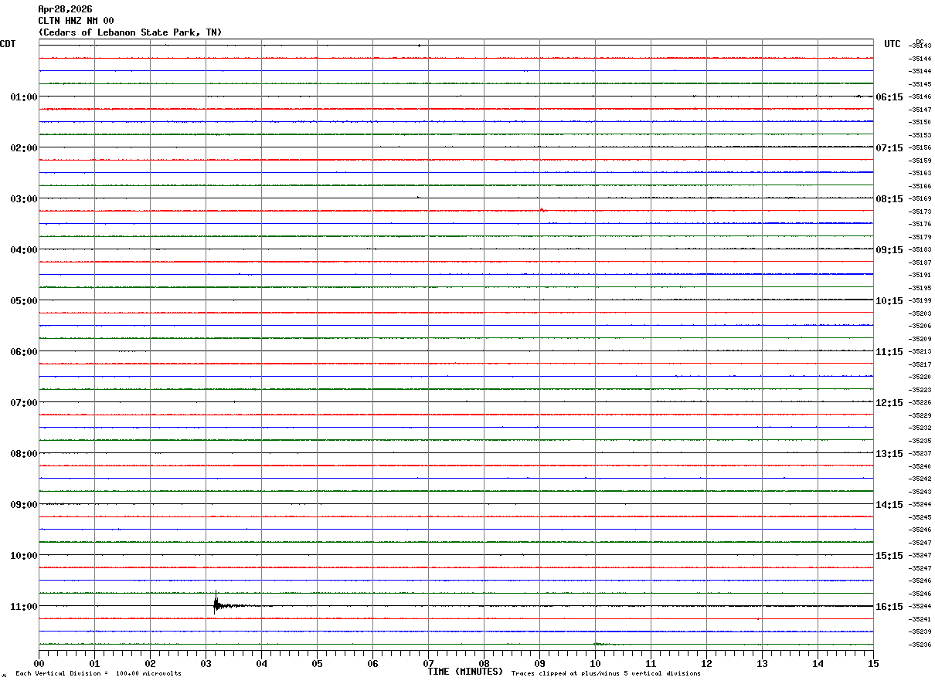Click minute tick label 15 on x-axis
Screen dimensions: 935x684
coord(873,663)
